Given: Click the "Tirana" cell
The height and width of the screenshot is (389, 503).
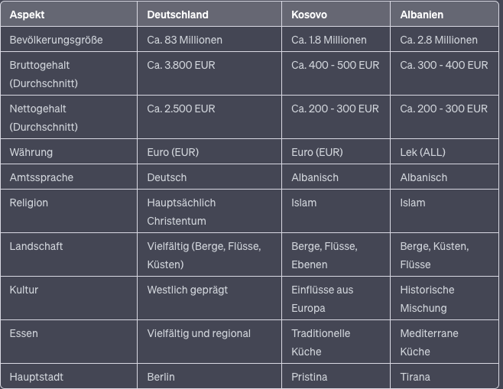Looking at the screenshot, I should click(x=415, y=377).
